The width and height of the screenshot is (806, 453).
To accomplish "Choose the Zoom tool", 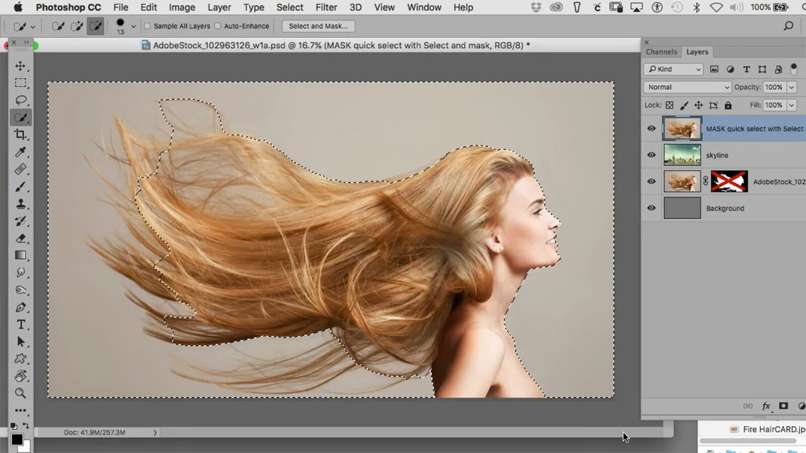I will point(21,393).
